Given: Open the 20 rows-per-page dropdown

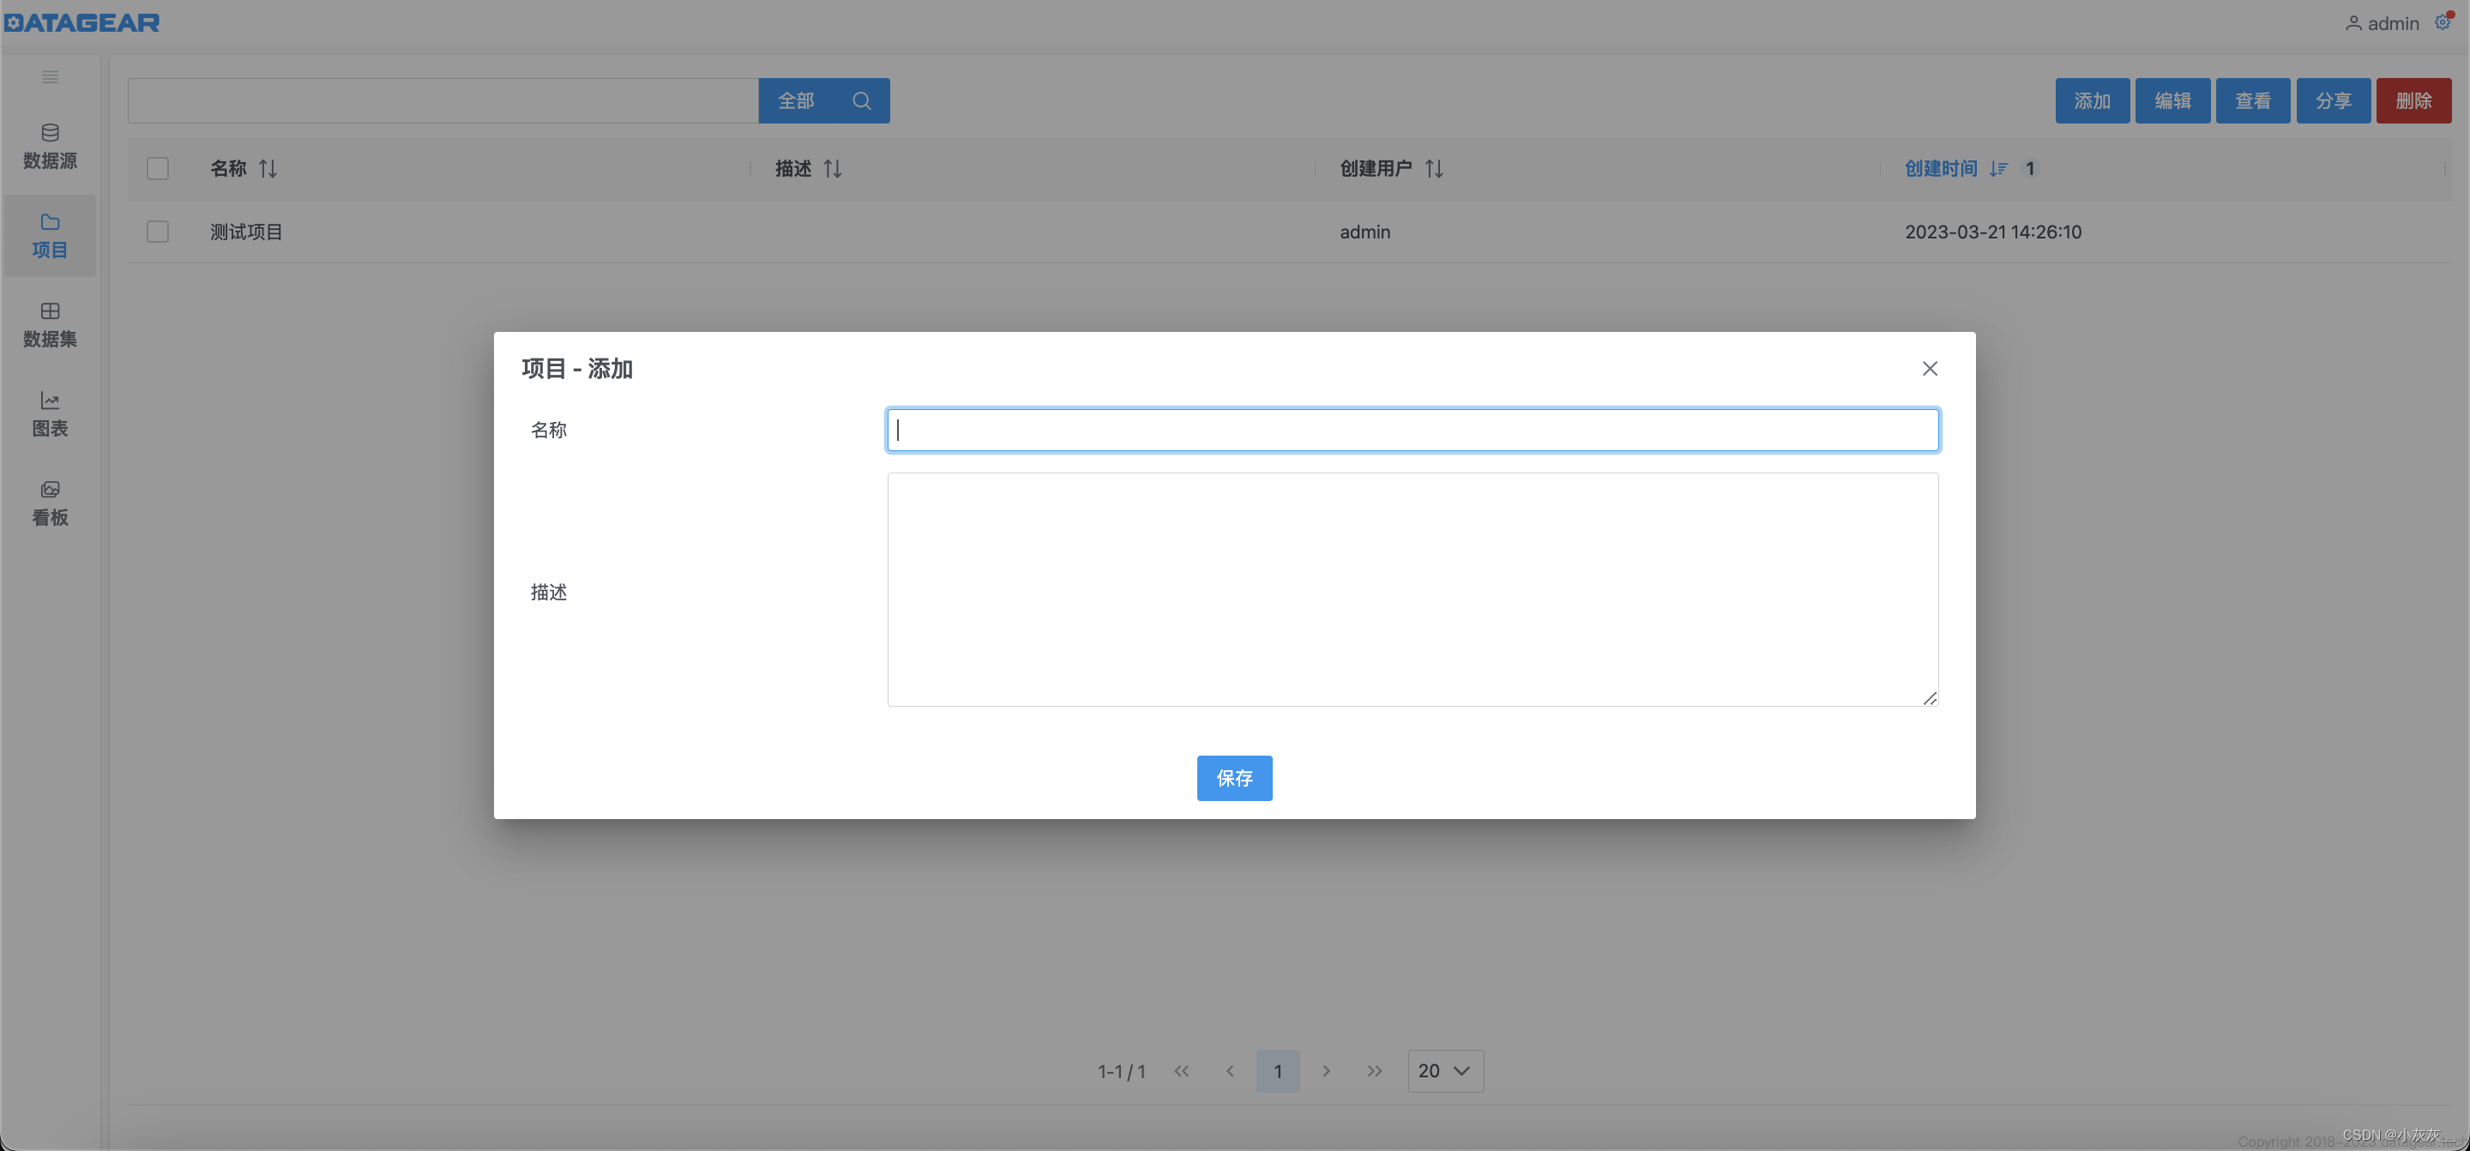Looking at the screenshot, I should (1446, 1071).
